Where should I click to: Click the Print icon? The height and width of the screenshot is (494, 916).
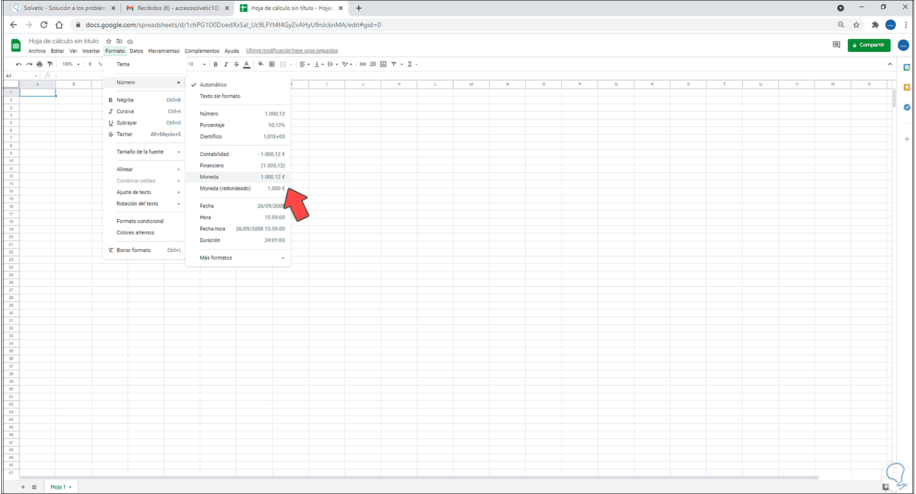coord(39,64)
